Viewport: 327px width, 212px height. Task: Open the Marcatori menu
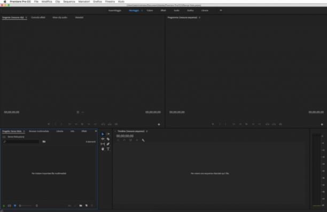(84, 2)
